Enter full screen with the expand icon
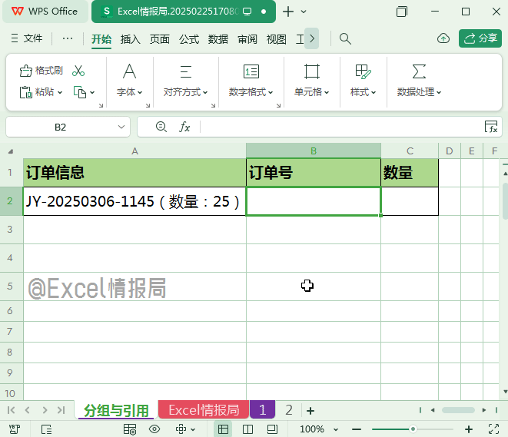This screenshot has height=437, width=508. [x=493, y=429]
